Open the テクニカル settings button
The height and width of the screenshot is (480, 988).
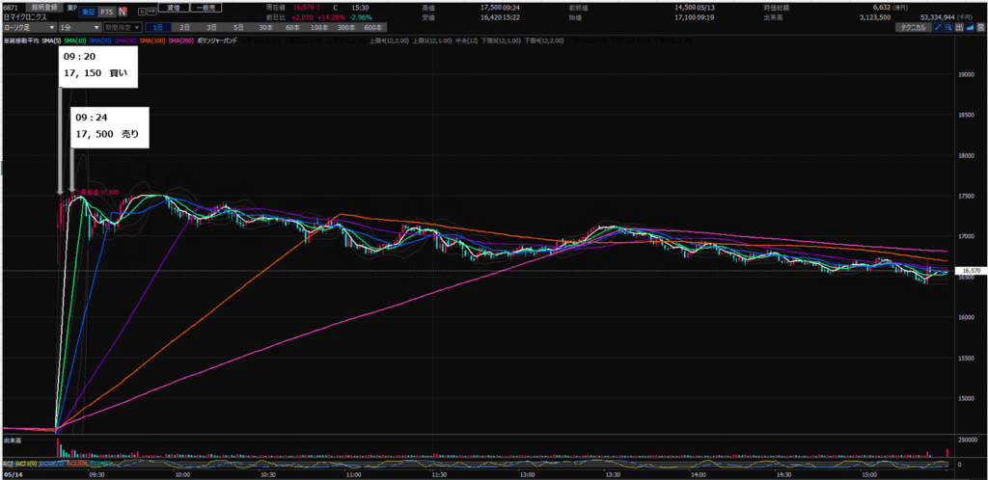(913, 28)
